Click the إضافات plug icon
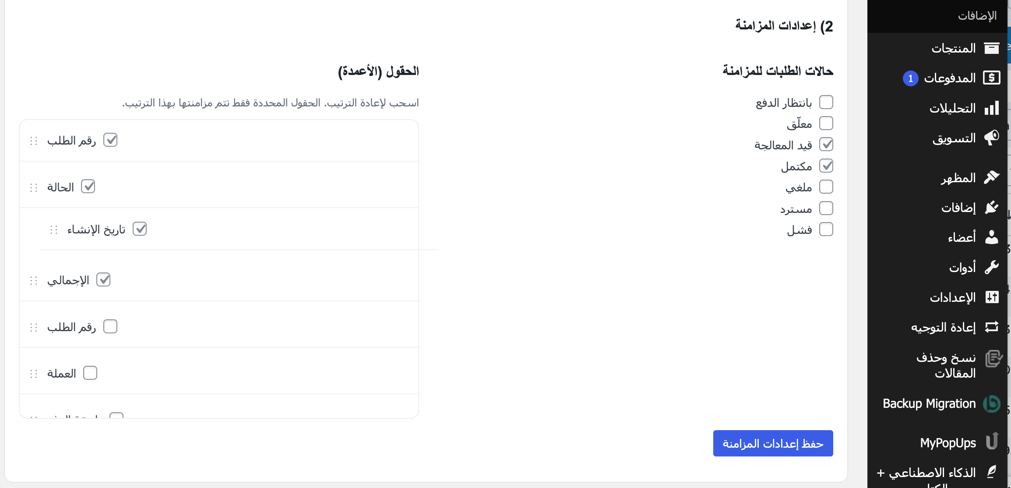1011x488 pixels. tap(991, 207)
